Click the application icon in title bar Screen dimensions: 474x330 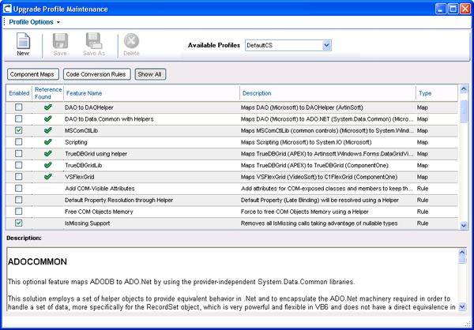tap(9, 9)
